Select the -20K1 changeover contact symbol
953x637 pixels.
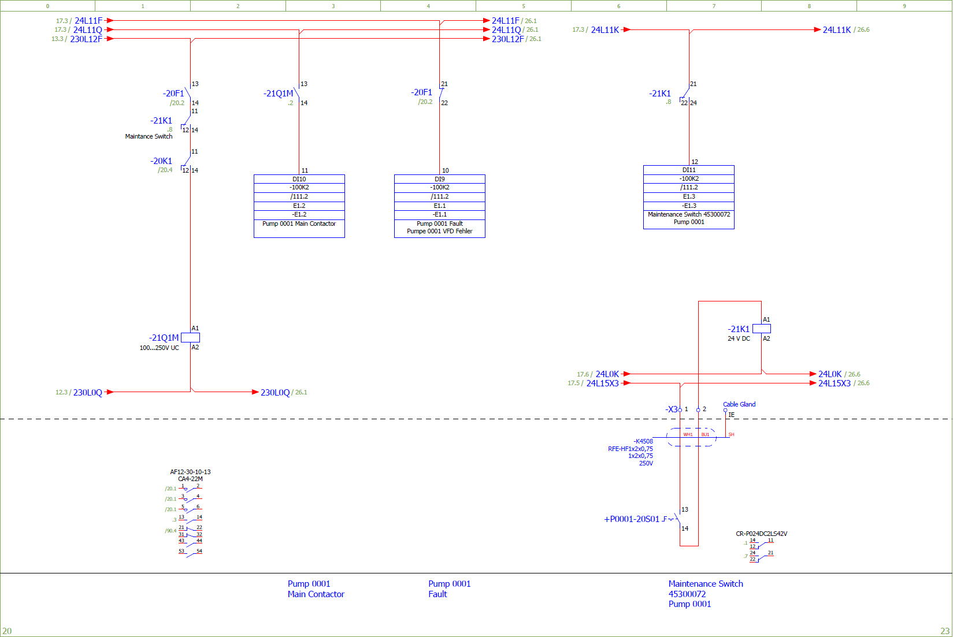tap(187, 162)
